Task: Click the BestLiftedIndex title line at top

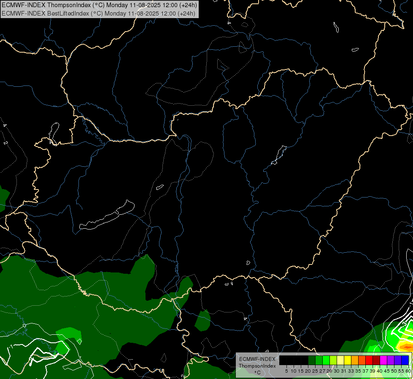Action: (x=99, y=13)
